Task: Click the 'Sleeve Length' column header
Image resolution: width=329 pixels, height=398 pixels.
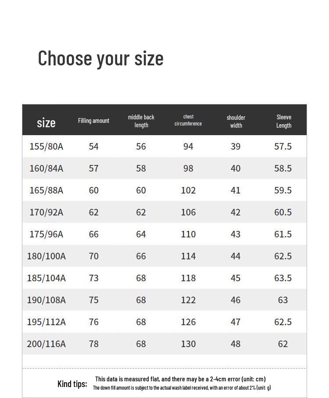Action: tap(283, 121)
